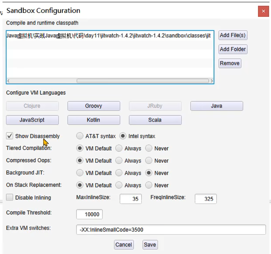Save the sandbox configuration
Viewport: 271px width, 254px height.
[150, 245]
